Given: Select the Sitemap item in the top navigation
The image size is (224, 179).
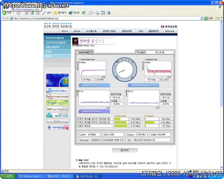Looking at the screenshot, I should click(x=170, y=31).
